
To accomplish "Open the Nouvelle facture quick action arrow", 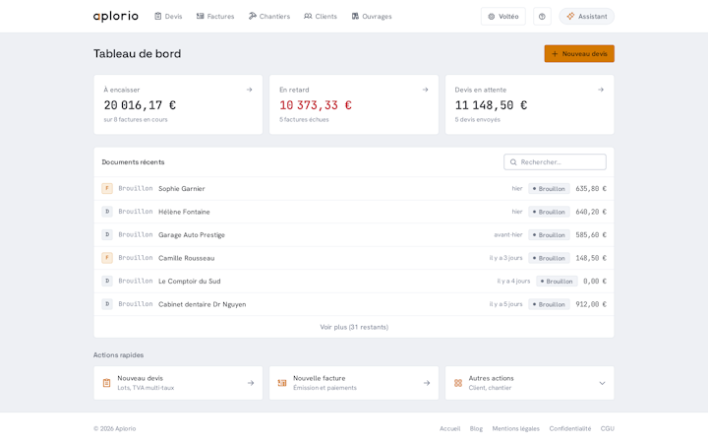I will [x=427, y=383].
